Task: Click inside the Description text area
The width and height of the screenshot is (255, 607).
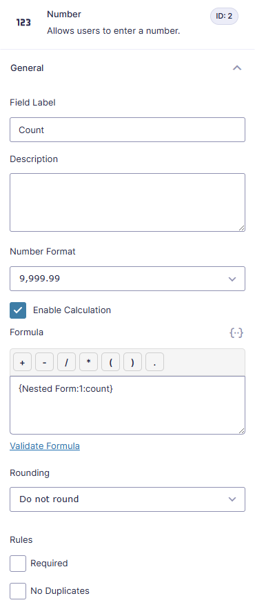Action: 127,203
